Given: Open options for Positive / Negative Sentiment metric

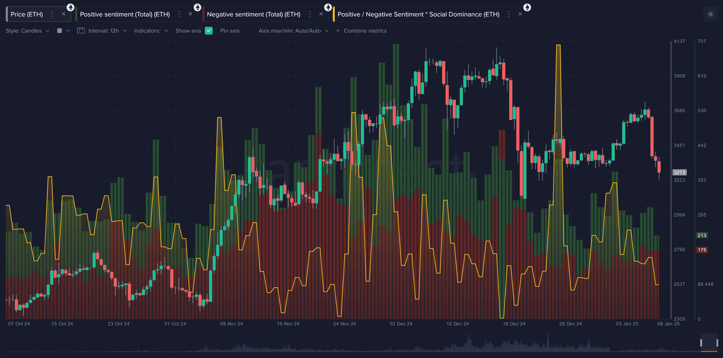Looking at the screenshot, I should (x=509, y=14).
